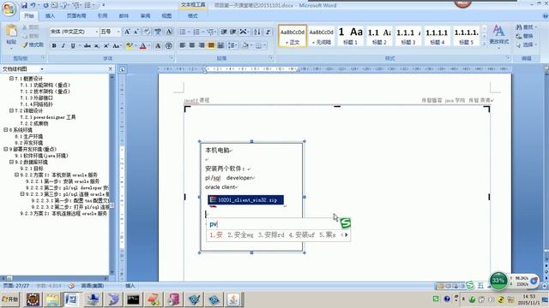
Task: Toggle underline formatting
Action: point(73,45)
